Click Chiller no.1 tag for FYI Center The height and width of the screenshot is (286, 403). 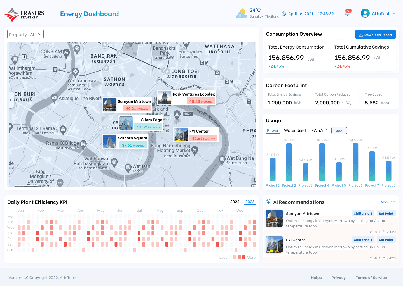363,240
